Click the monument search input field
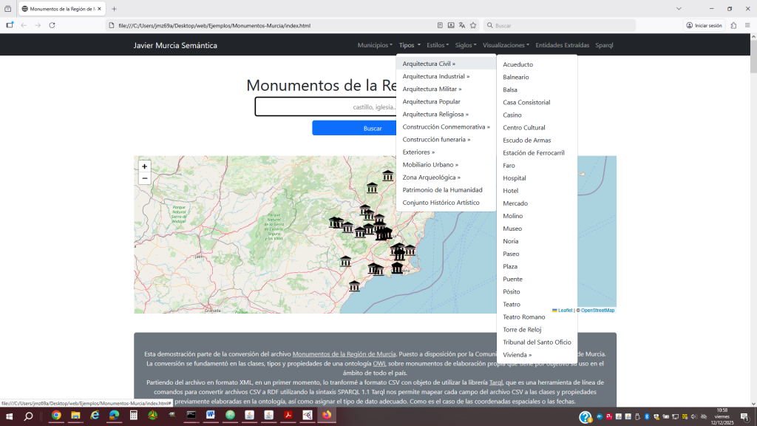Screen dimensions: 757x426 325,107
